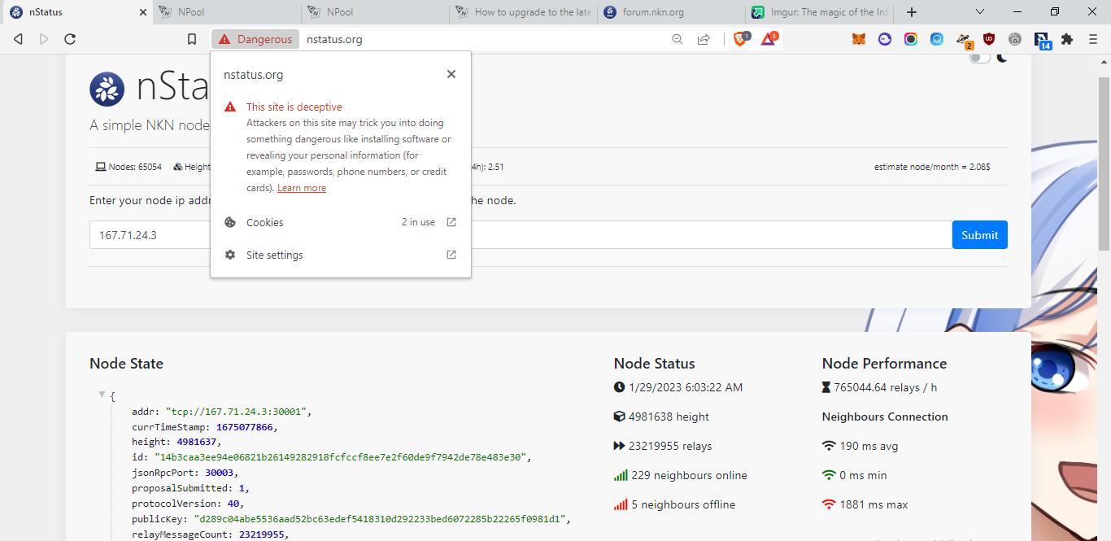Open the Learn more link in the warning
Image resolution: width=1111 pixels, height=541 pixels.
[x=302, y=188]
